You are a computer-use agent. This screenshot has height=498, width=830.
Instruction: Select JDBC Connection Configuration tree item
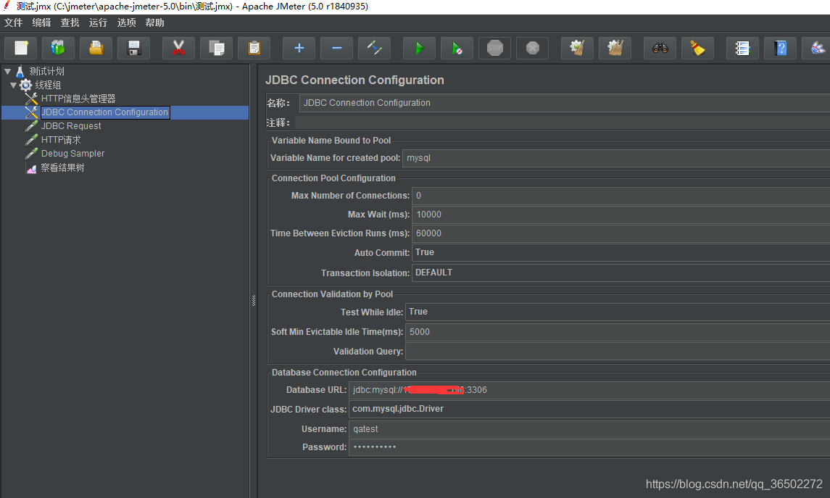coord(105,112)
